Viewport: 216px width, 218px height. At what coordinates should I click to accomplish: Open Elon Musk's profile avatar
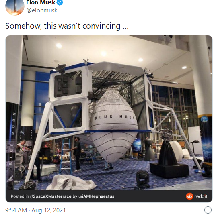click(15, 6)
